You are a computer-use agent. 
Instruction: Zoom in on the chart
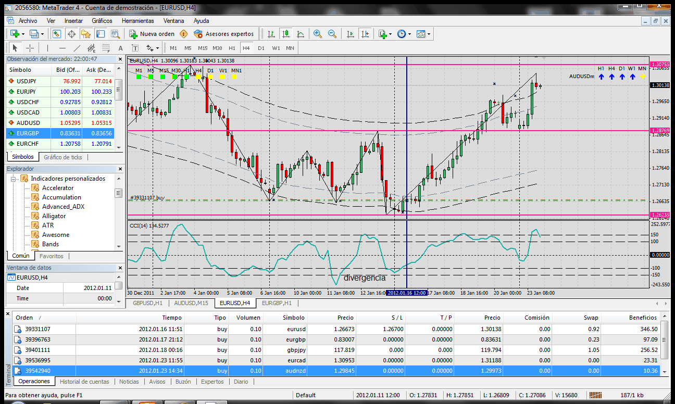[x=317, y=34]
